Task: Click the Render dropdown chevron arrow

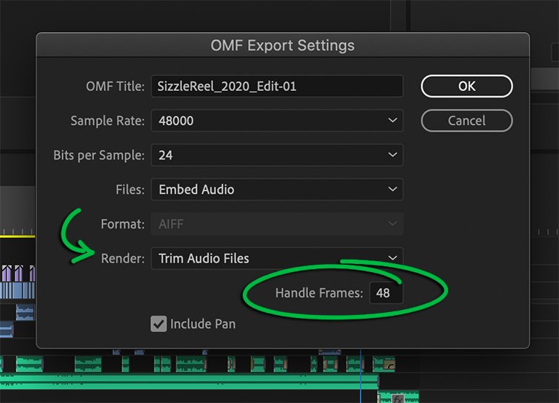Action: pos(392,258)
